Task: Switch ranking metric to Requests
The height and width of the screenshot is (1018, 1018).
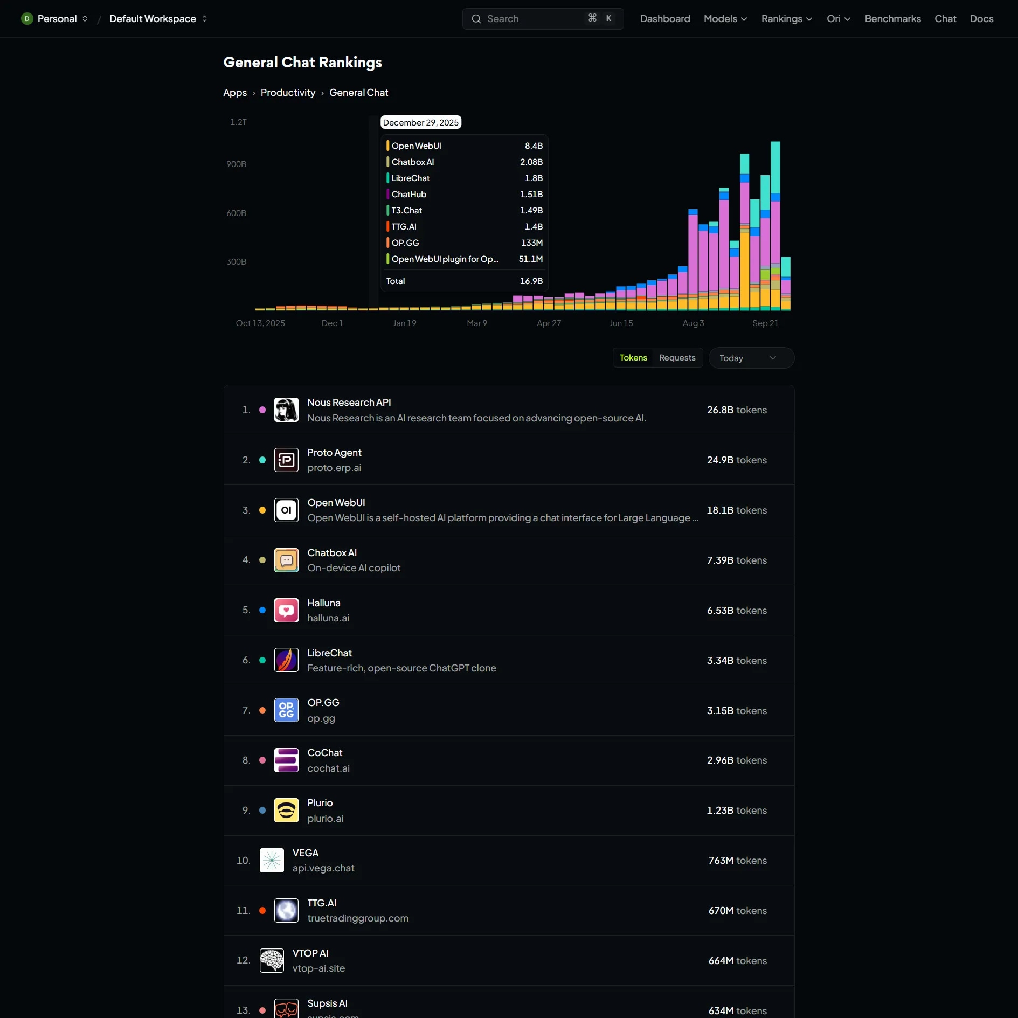Action: click(677, 358)
